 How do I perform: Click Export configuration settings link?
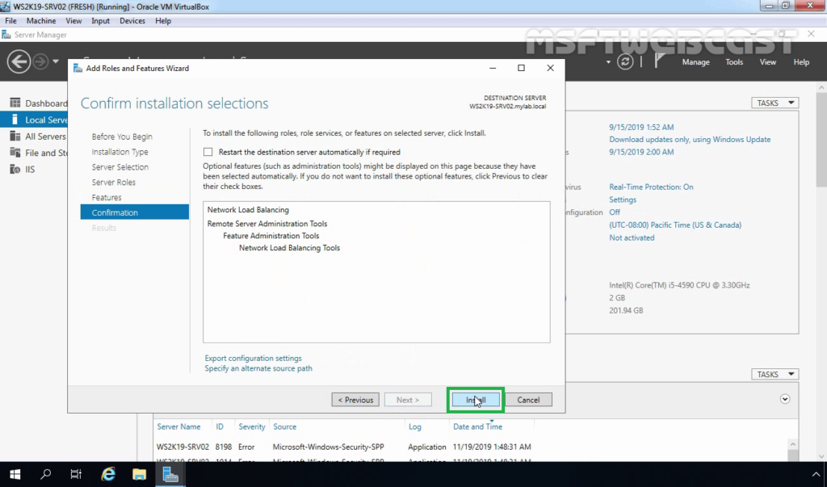click(x=253, y=359)
